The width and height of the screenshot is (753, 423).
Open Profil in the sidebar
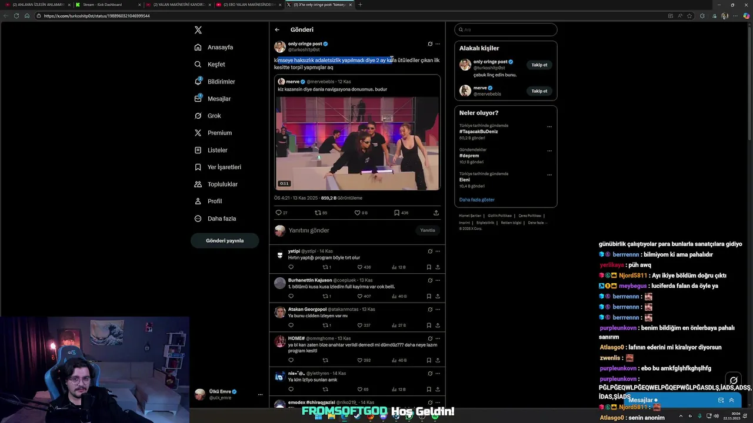(x=208, y=201)
